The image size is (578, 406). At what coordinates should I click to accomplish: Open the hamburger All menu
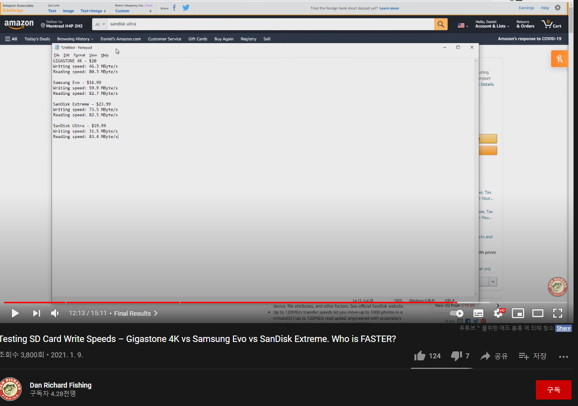tap(11, 39)
